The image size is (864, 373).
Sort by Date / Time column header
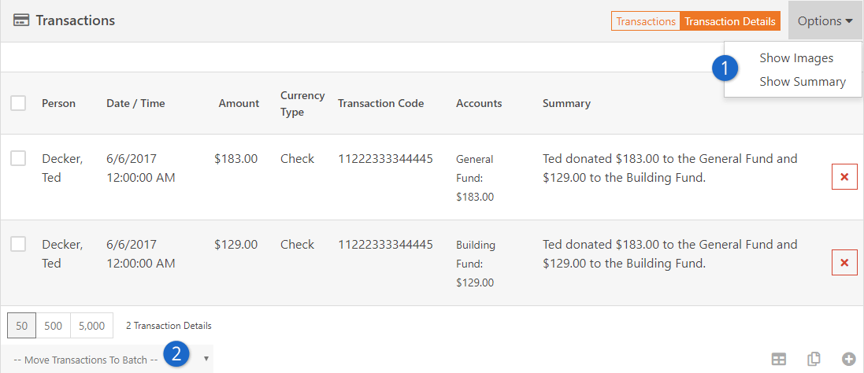pos(135,103)
